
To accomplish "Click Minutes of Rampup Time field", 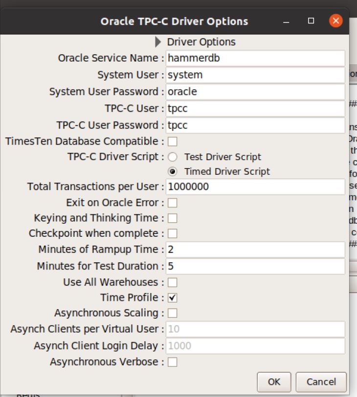I will click(x=255, y=250).
